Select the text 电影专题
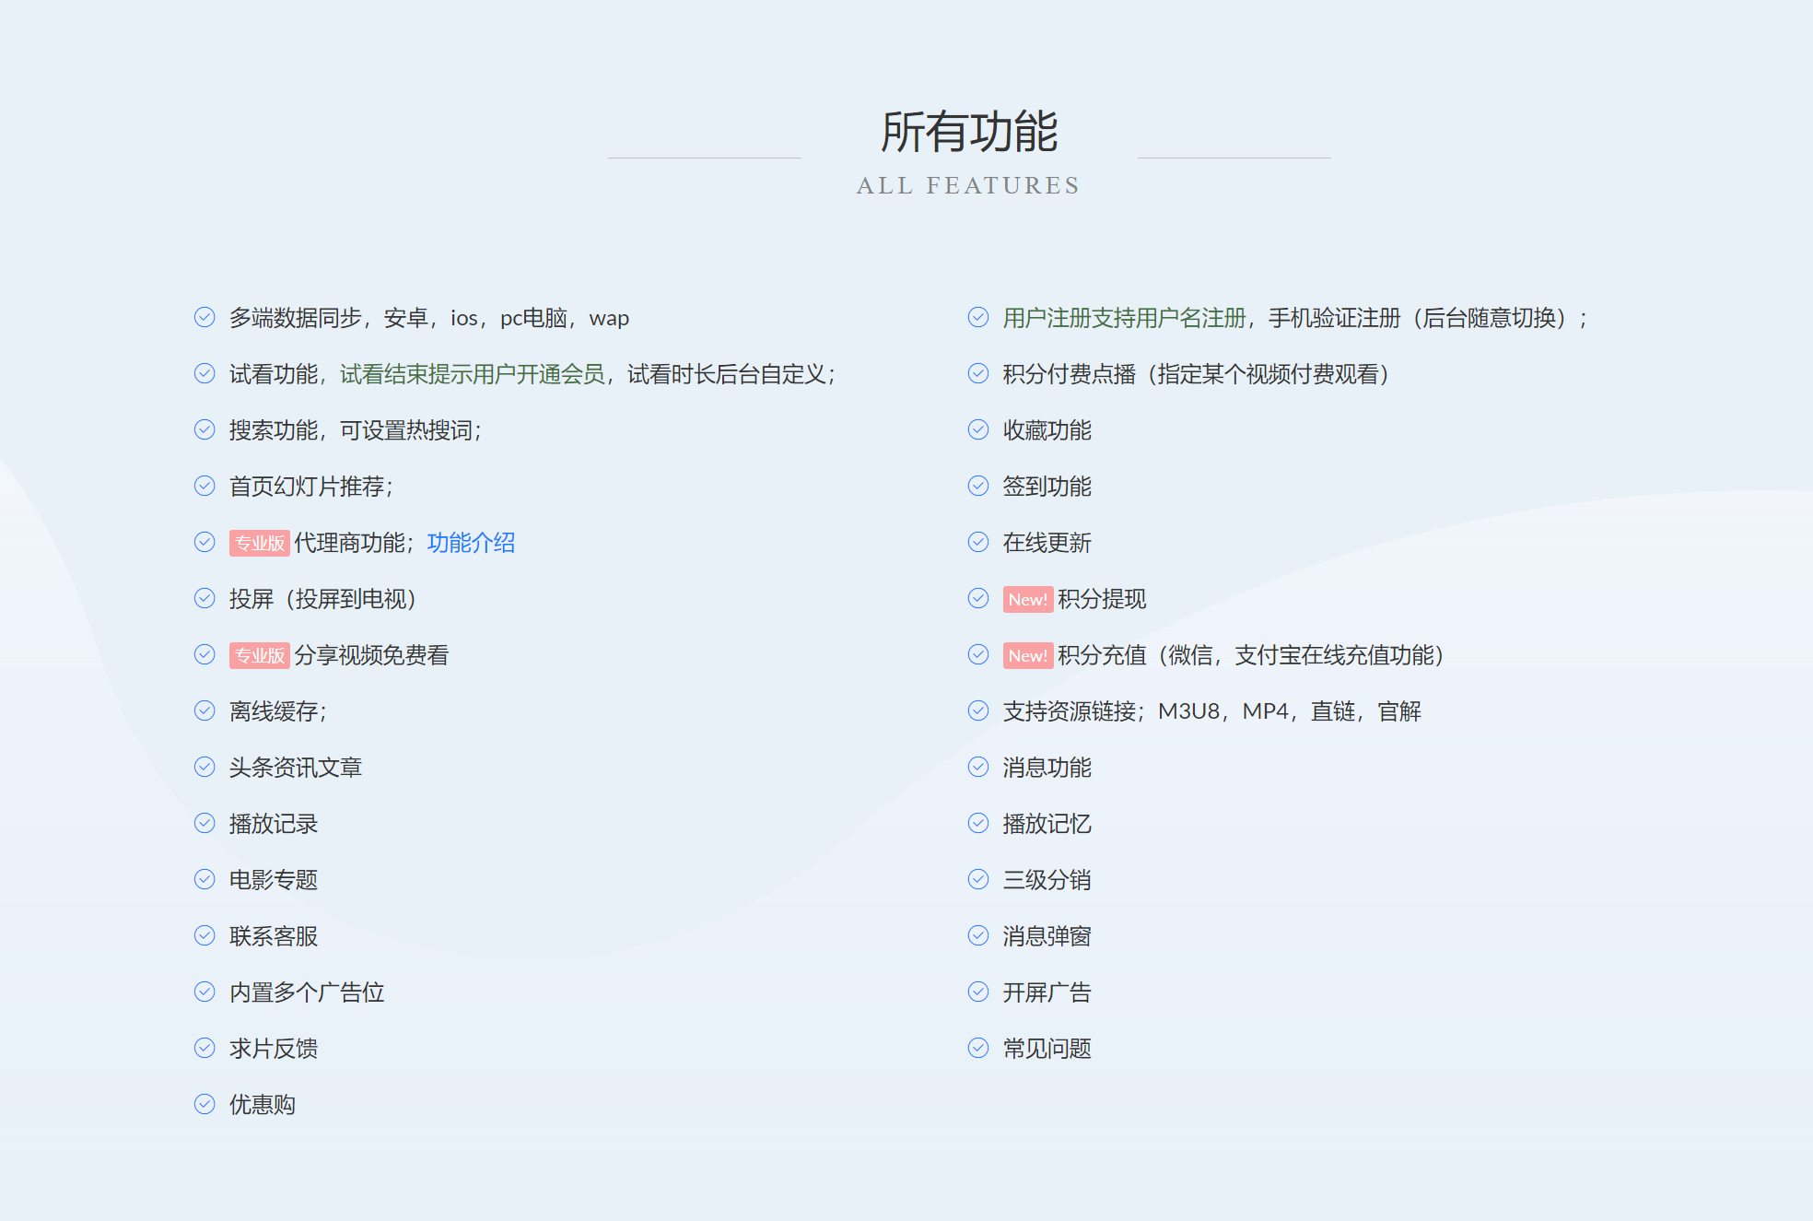The width and height of the screenshot is (1813, 1221). pos(274,880)
